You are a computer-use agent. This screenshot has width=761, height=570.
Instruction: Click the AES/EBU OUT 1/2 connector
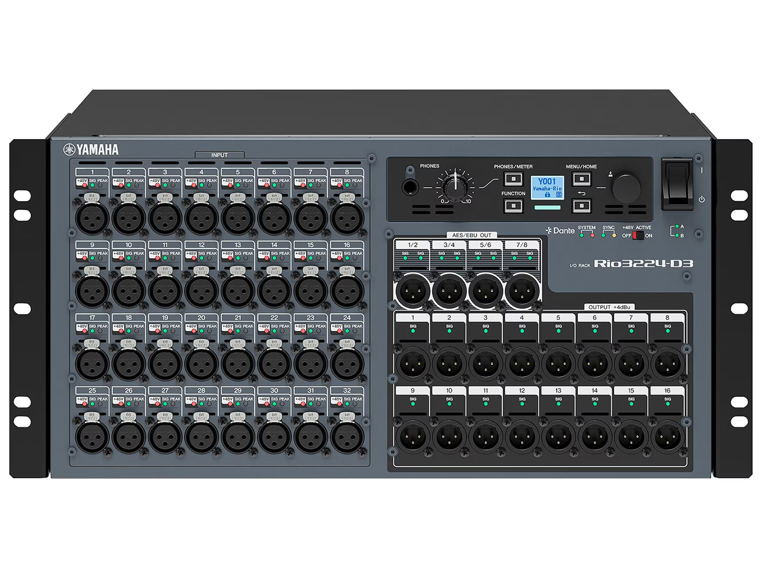413,290
